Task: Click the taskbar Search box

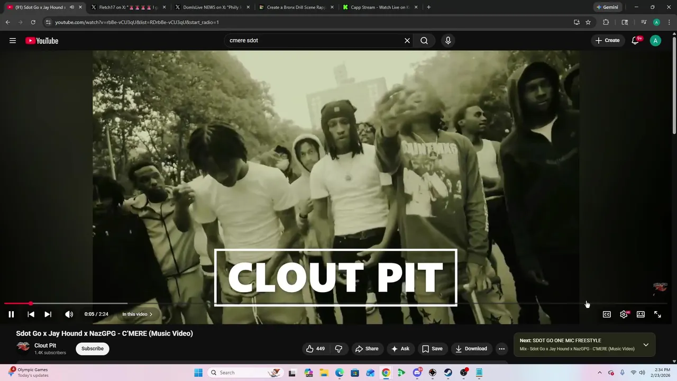Action: click(x=245, y=373)
